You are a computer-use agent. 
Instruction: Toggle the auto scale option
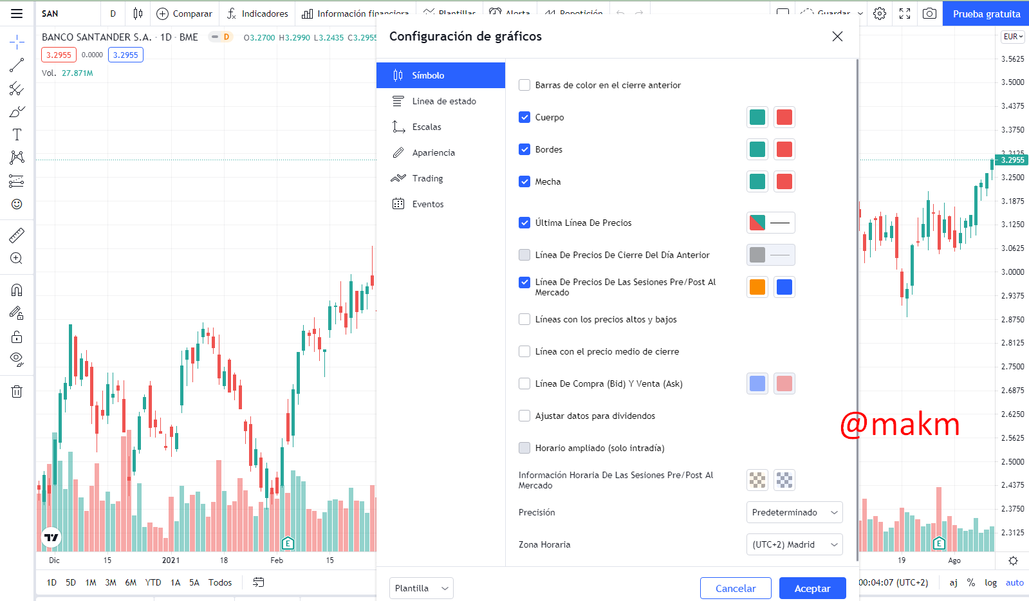pos(1015,582)
